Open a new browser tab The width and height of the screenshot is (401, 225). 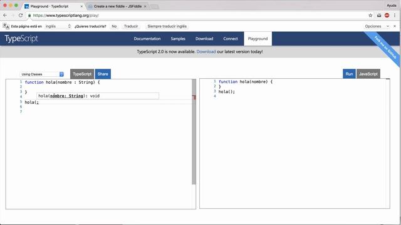(155, 7)
